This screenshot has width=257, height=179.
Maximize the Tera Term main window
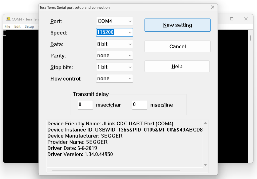click(232, 19)
